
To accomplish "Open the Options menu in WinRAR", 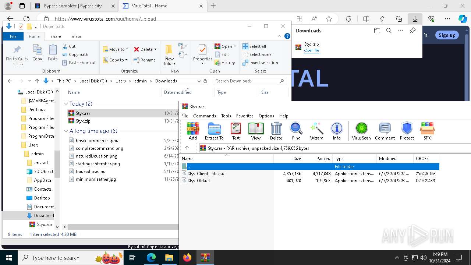I will [x=266, y=116].
